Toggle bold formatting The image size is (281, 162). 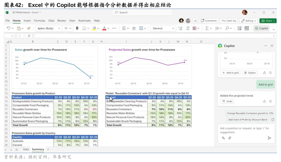[77, 28]
